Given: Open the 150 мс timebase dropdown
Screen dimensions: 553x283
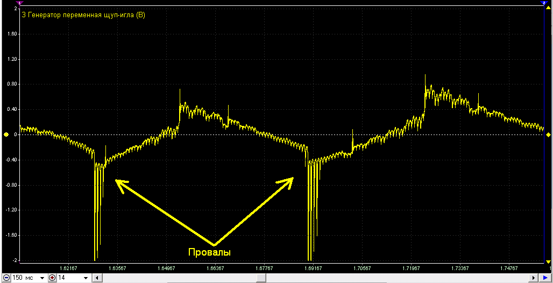Looking at the screenshot, I should click(x=42, y=278).
